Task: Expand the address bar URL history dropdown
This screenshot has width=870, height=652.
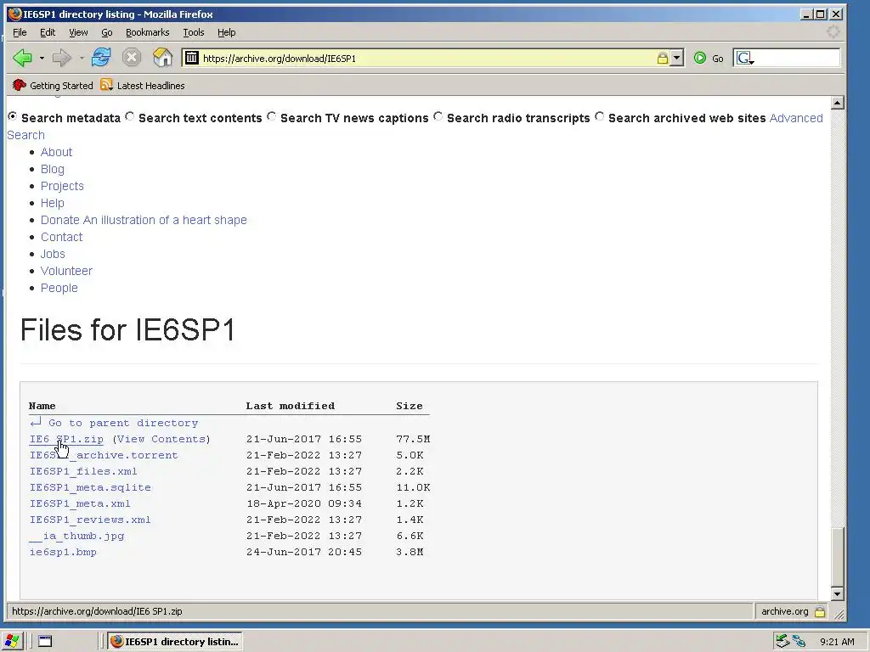Action: coord(676,59)
